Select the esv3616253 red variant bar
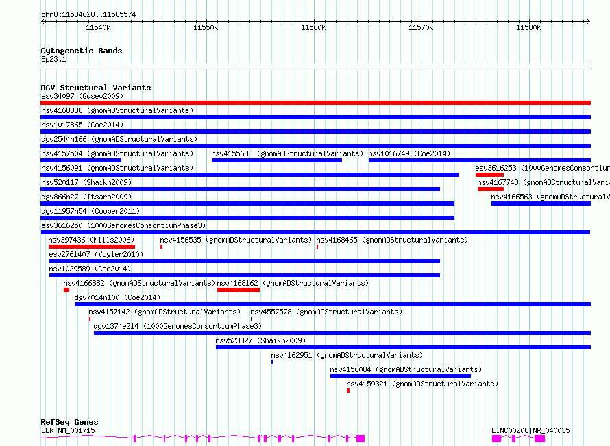 (x=489, y=175)
